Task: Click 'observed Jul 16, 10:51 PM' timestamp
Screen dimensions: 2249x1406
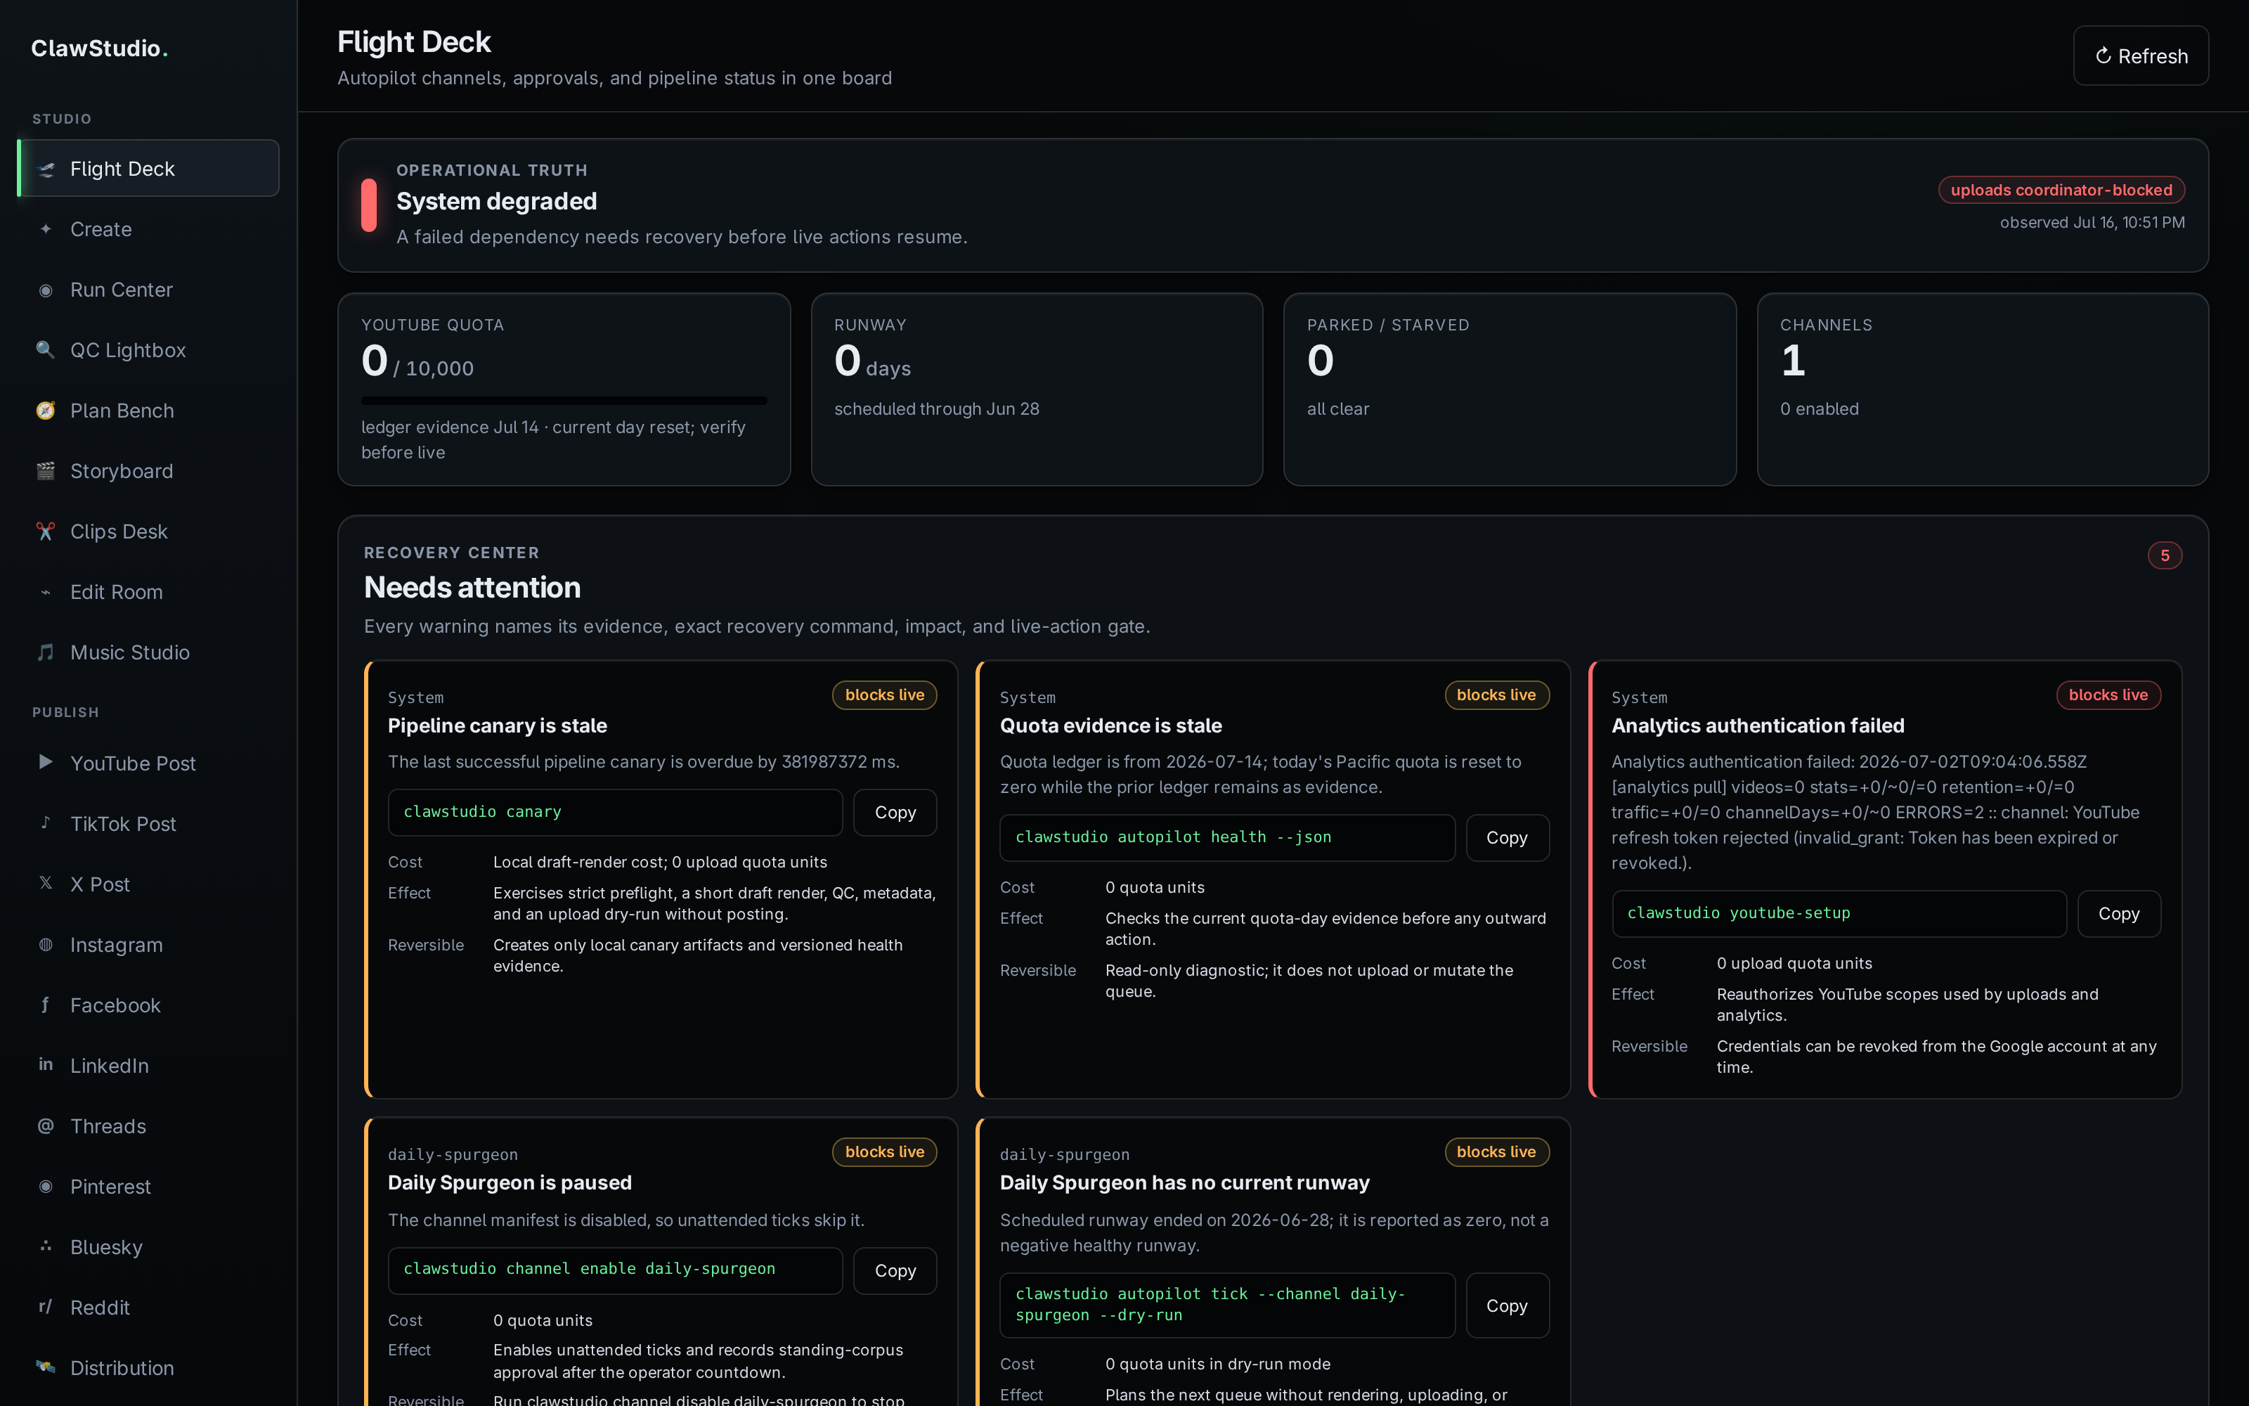Action: coord(2092,223)
